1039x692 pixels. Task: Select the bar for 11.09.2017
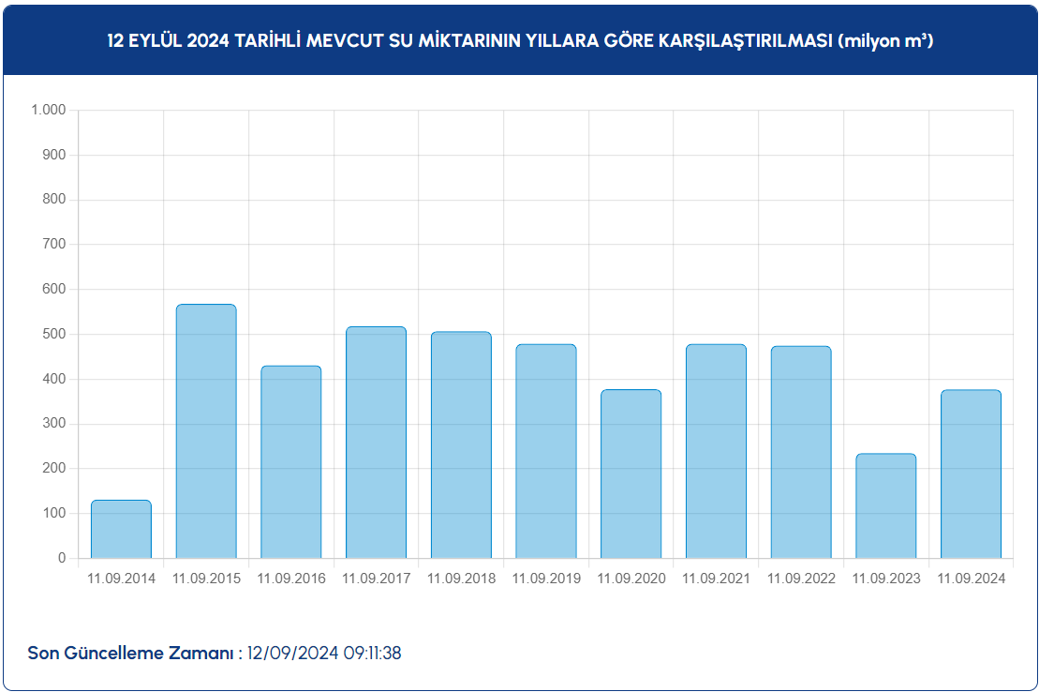(x=376, y=443)
